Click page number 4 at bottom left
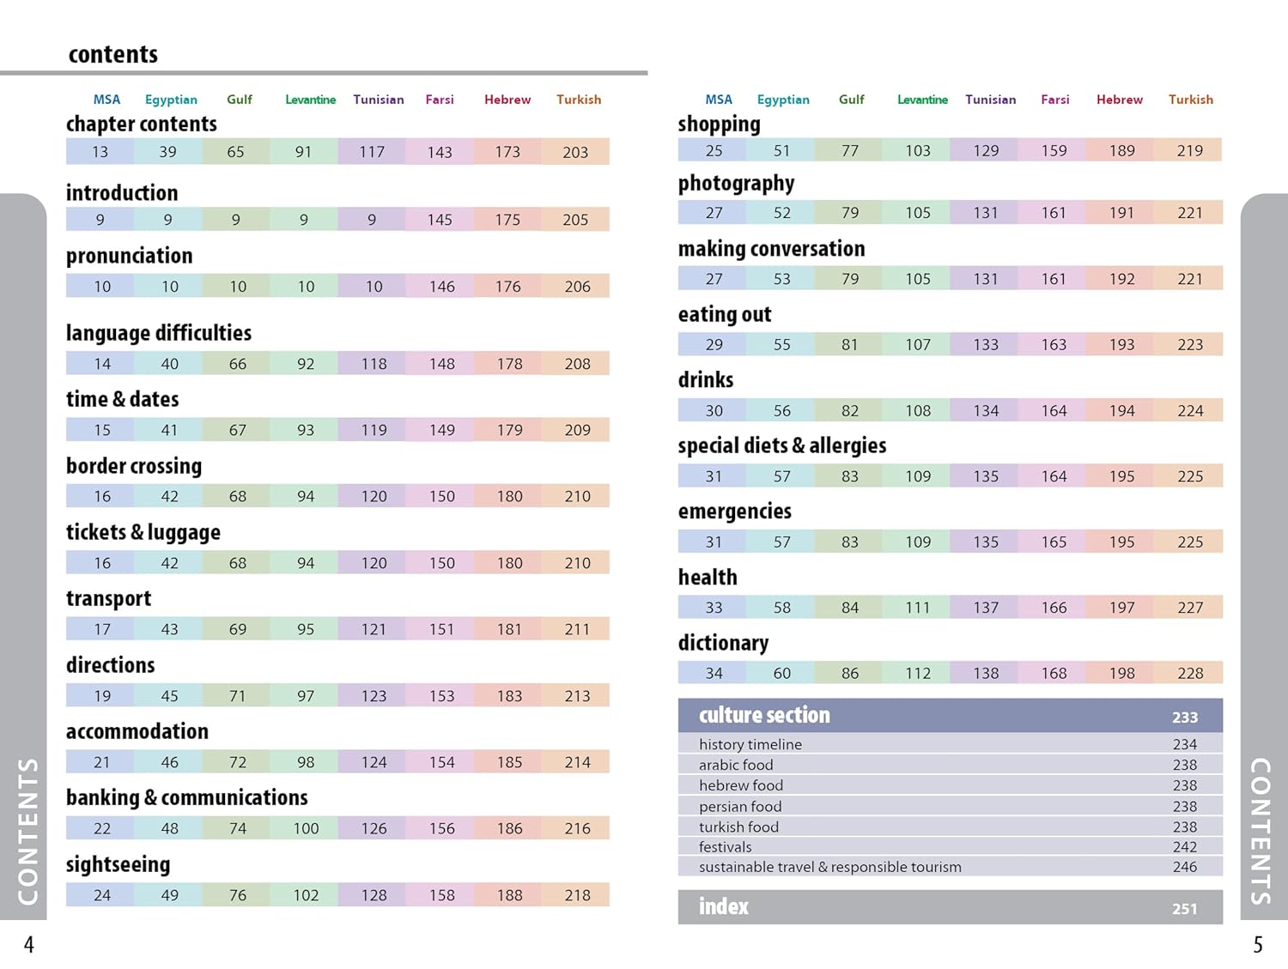 [29, 945]
